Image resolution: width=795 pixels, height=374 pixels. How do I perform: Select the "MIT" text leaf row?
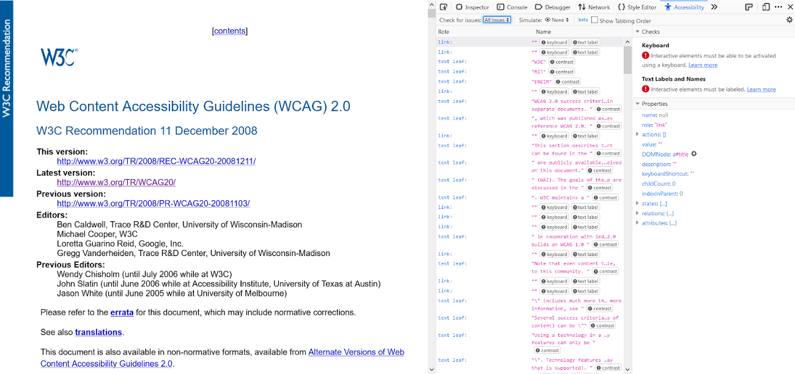click(530, 72)
